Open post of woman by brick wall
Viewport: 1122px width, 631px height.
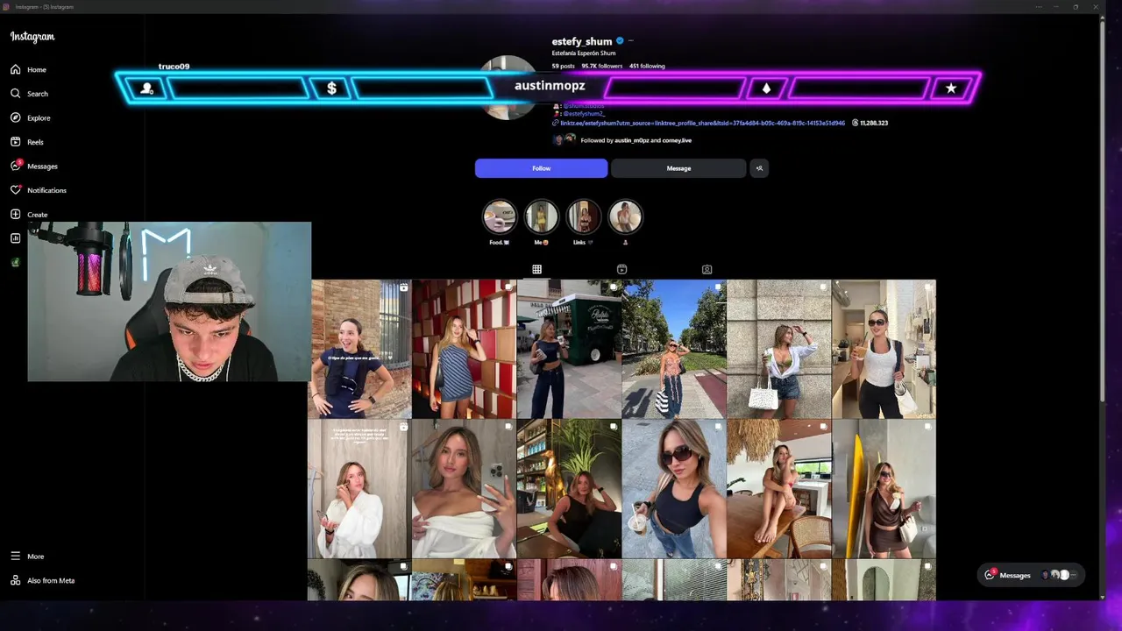coord(360,349)
